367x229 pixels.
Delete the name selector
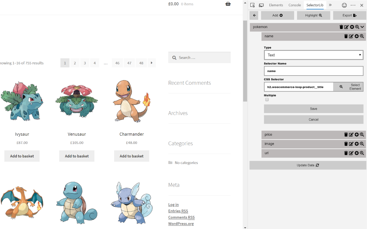tap(346, 36)
